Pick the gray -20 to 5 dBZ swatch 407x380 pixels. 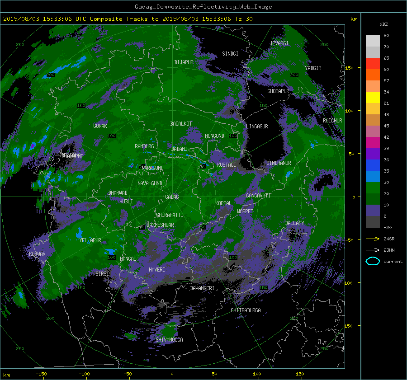pyautogui.click(x=373, y=222)
